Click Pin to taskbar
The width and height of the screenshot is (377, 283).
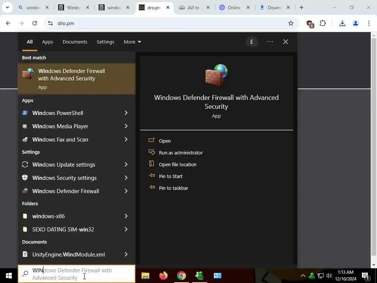click(x=173, y=188)
